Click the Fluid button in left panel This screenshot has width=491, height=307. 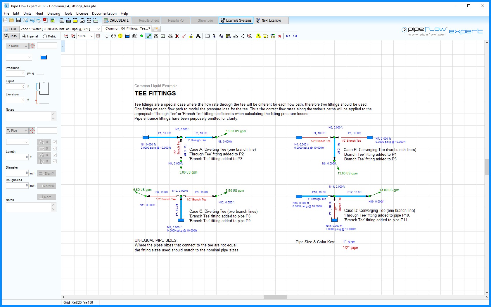coord(11,29)
